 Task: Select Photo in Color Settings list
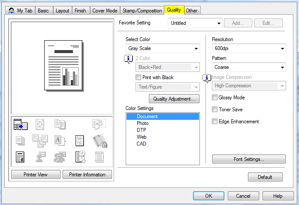point(143,123)
